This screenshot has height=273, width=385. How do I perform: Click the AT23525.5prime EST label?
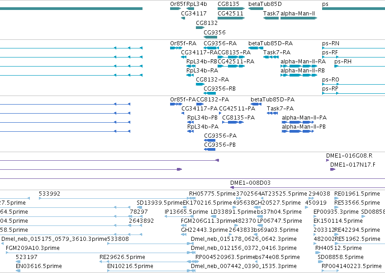pyautogui.click(x=284, y=194)
